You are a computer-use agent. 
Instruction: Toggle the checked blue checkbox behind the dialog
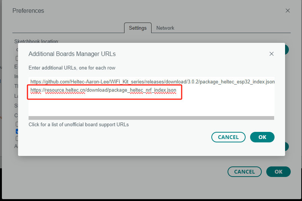coord(17,131)
